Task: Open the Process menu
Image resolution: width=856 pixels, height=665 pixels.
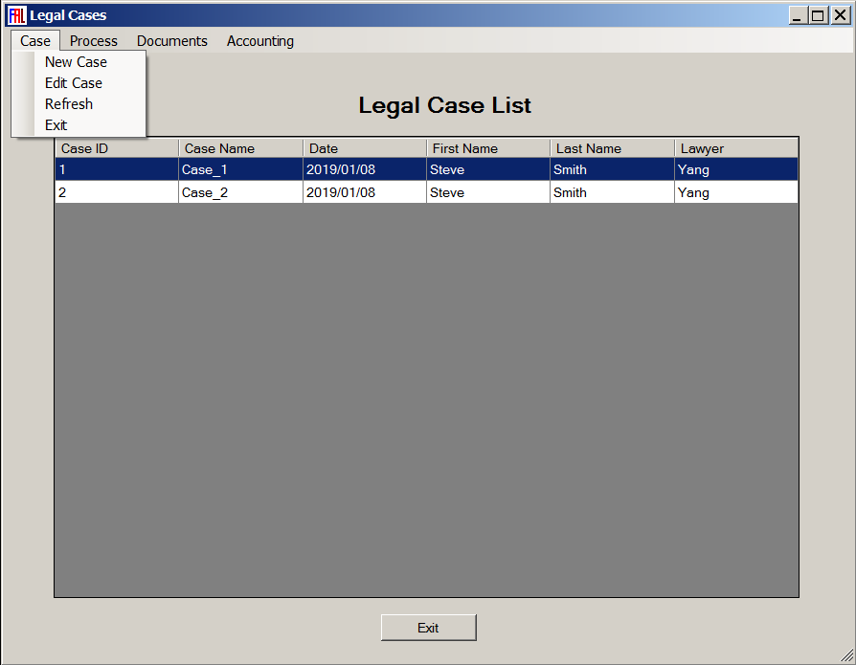Action: click(94, 41)
